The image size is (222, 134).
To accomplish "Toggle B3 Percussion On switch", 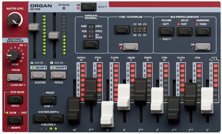I will pos(203,46).
